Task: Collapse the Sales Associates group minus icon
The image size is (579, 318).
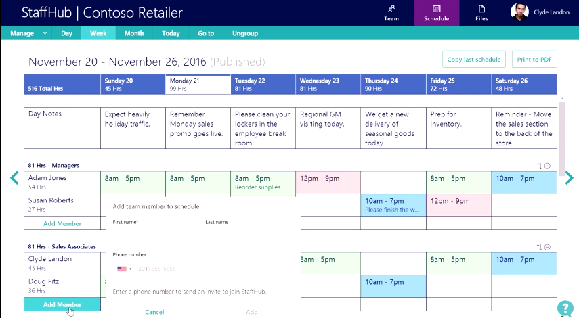Action: (x=548, y=247)
